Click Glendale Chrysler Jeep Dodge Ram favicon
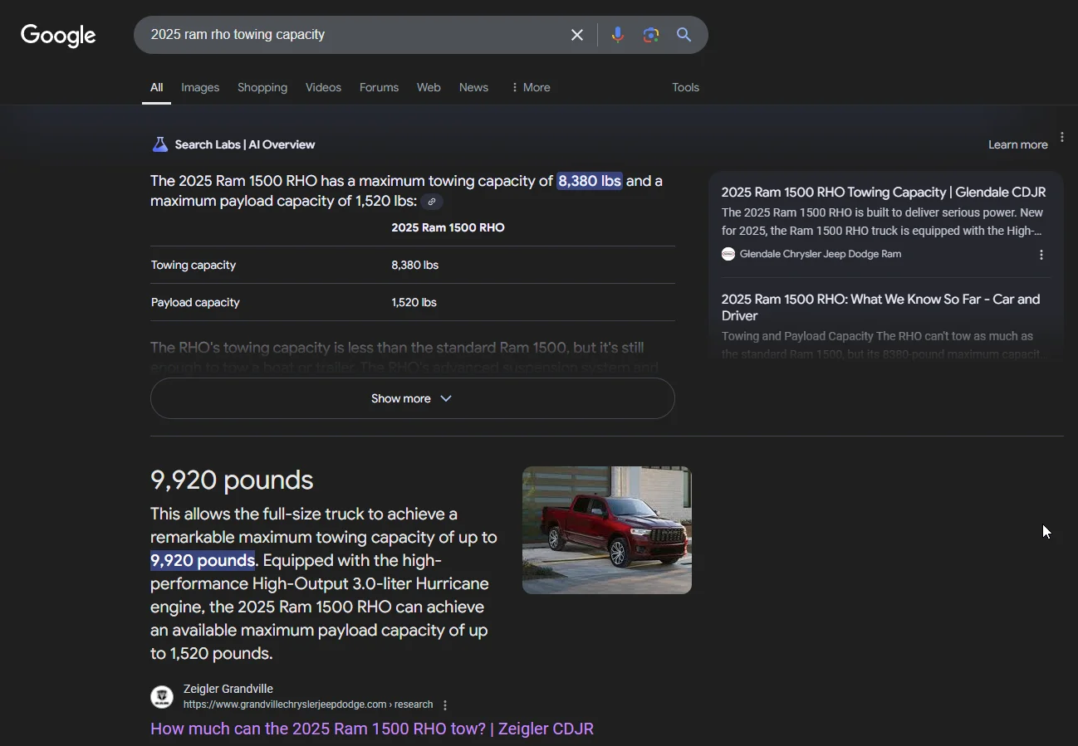Screen dimensions: 1078x746 pyautogui.click(x=728, y=254)
